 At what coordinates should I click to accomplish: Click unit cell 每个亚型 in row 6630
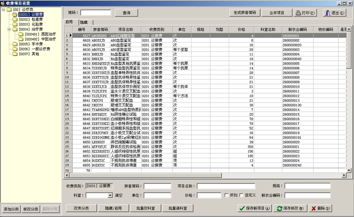pyautogui.click(x=182, y=49)
